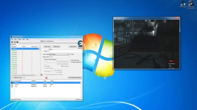Click the scan progress bar
Screen dimensions: 197x110
[x=48, y=43]
